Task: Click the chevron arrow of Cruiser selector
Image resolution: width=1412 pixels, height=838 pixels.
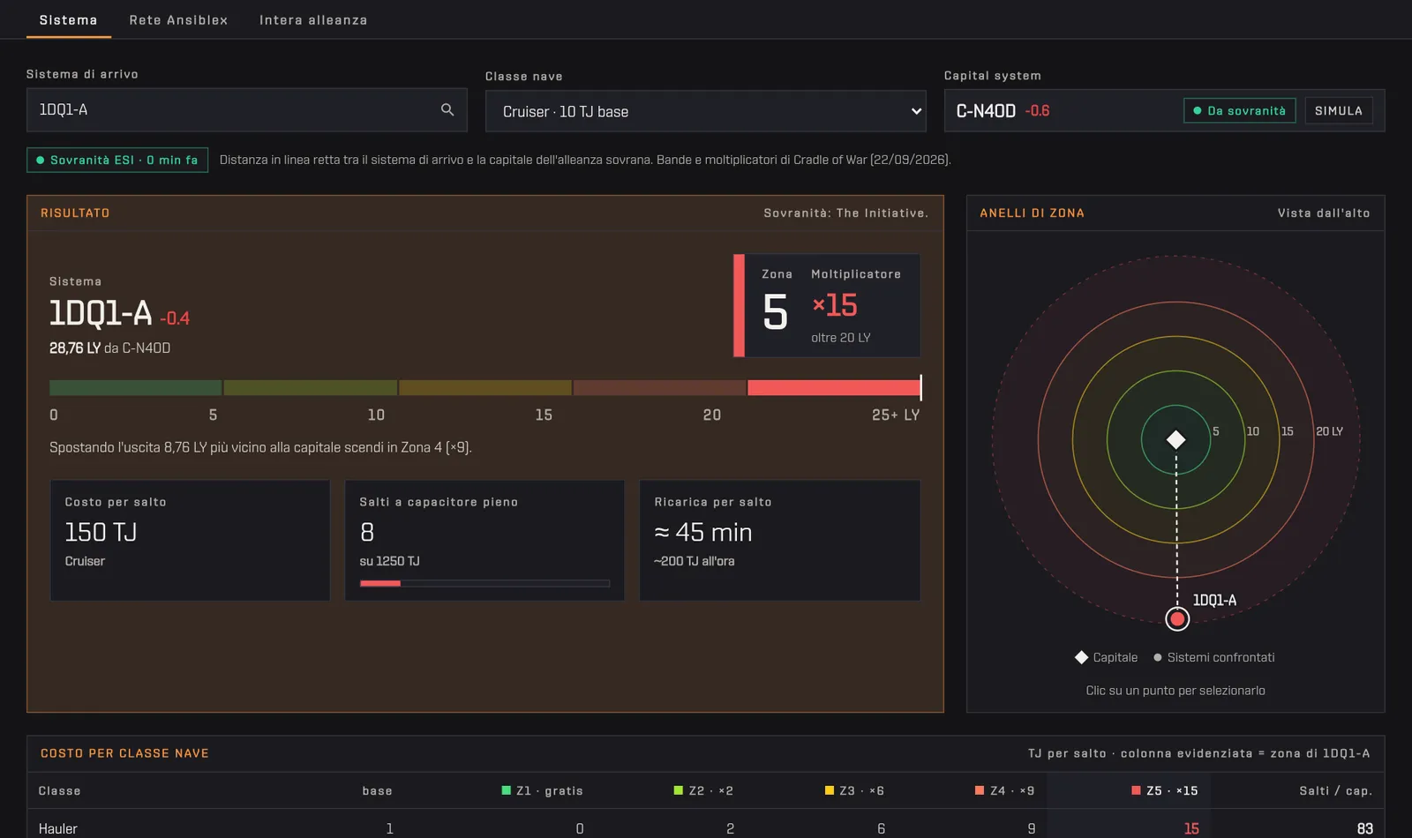Action: coord(915,111)
